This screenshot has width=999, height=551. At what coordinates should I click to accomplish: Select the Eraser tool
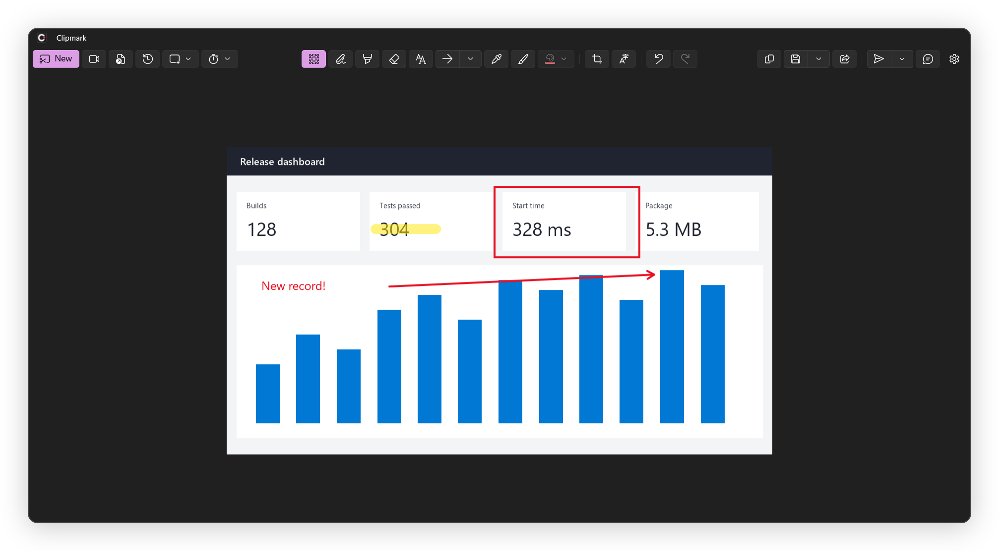tap(394, 59)
